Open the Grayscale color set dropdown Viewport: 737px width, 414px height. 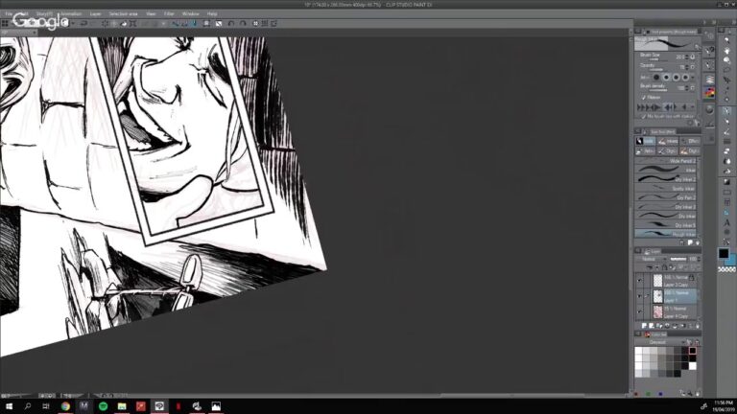click(x=660, y=342)
